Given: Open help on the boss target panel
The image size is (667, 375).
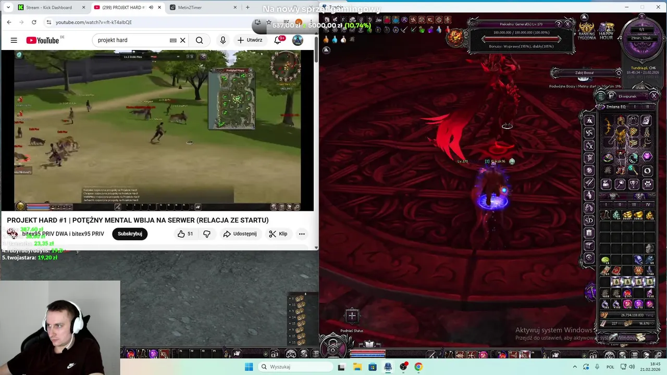Looking at the screenshot, I should click(559, 24).
